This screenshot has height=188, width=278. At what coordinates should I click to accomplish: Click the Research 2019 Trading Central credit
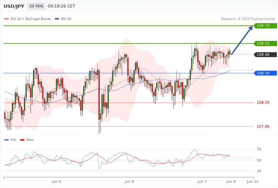click(248, 19)
